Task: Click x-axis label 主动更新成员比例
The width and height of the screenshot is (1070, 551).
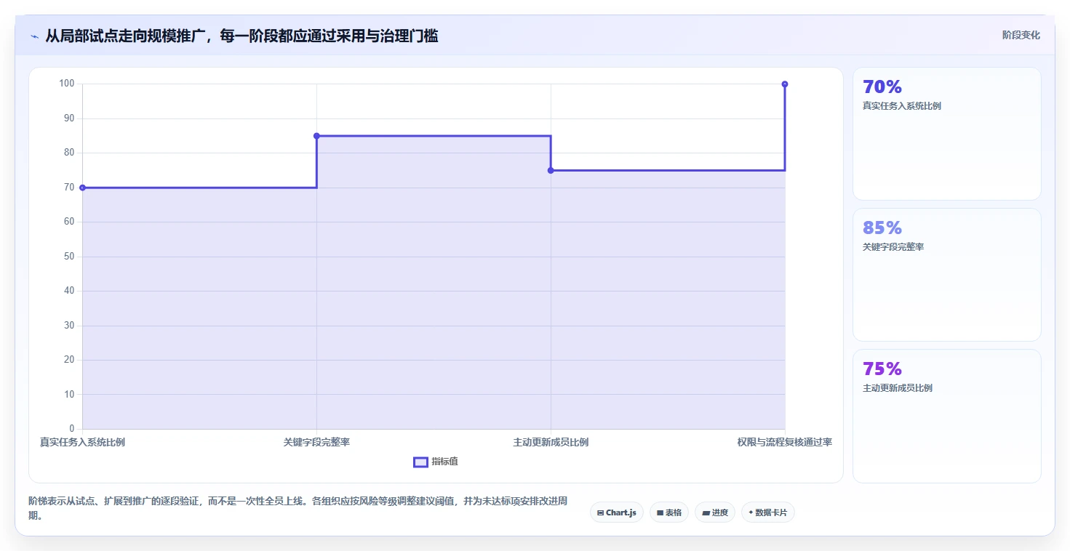Action: point(551,442)
